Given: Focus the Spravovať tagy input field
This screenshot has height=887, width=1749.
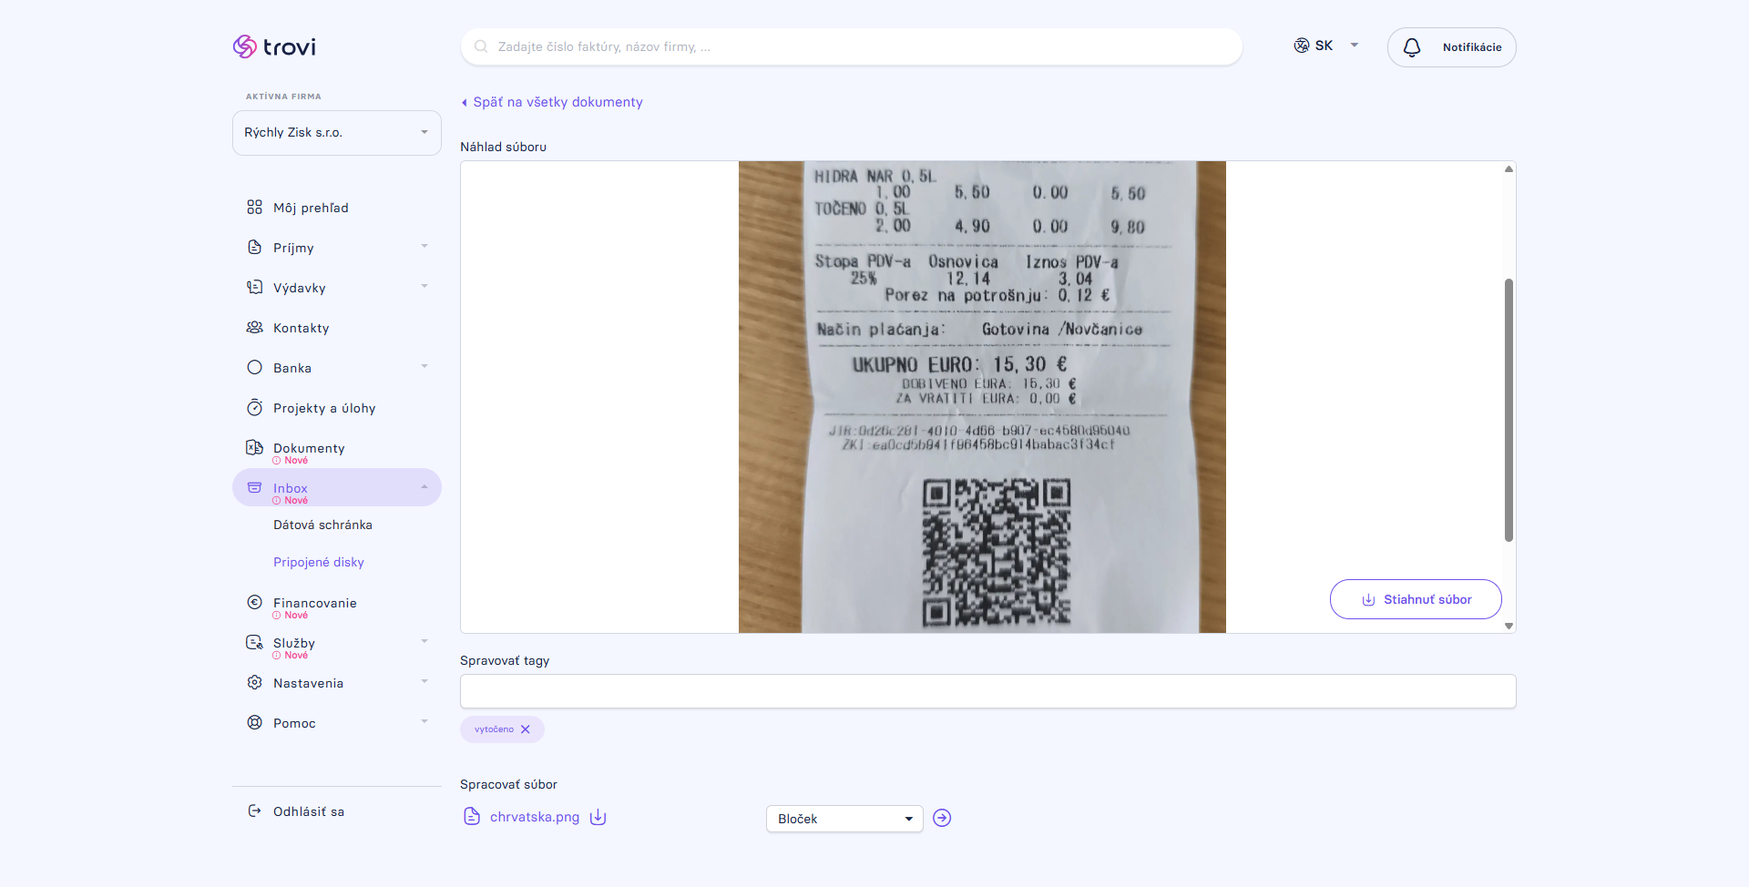Looking at the screenshot, I should pos(987,691).
